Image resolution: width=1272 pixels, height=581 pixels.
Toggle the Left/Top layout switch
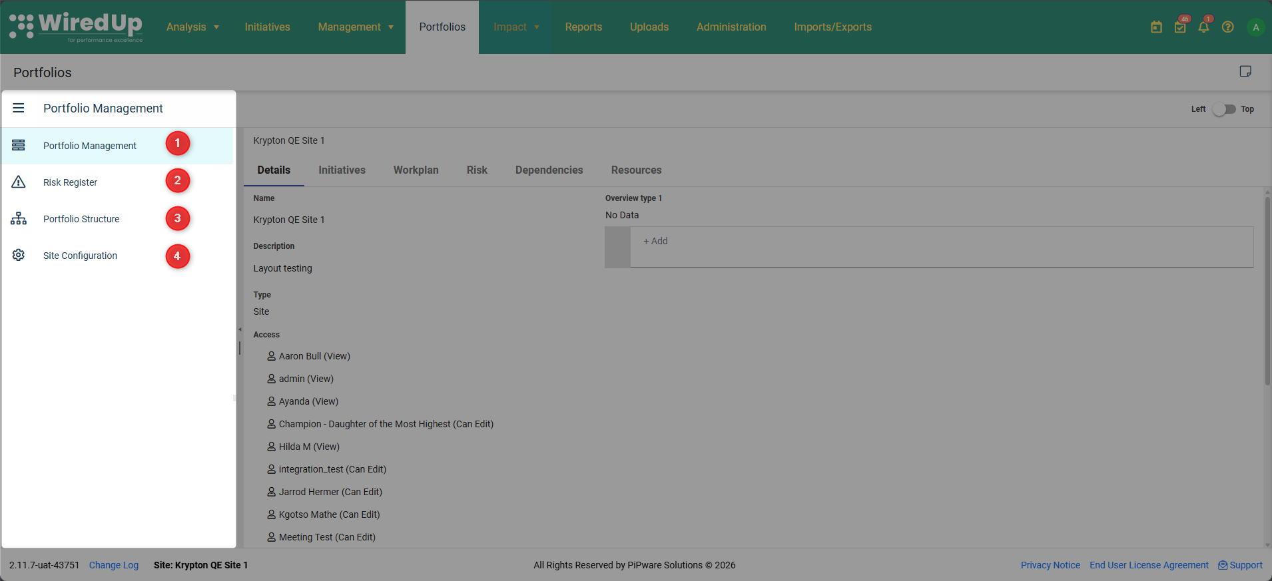(x=1223, y=109)
